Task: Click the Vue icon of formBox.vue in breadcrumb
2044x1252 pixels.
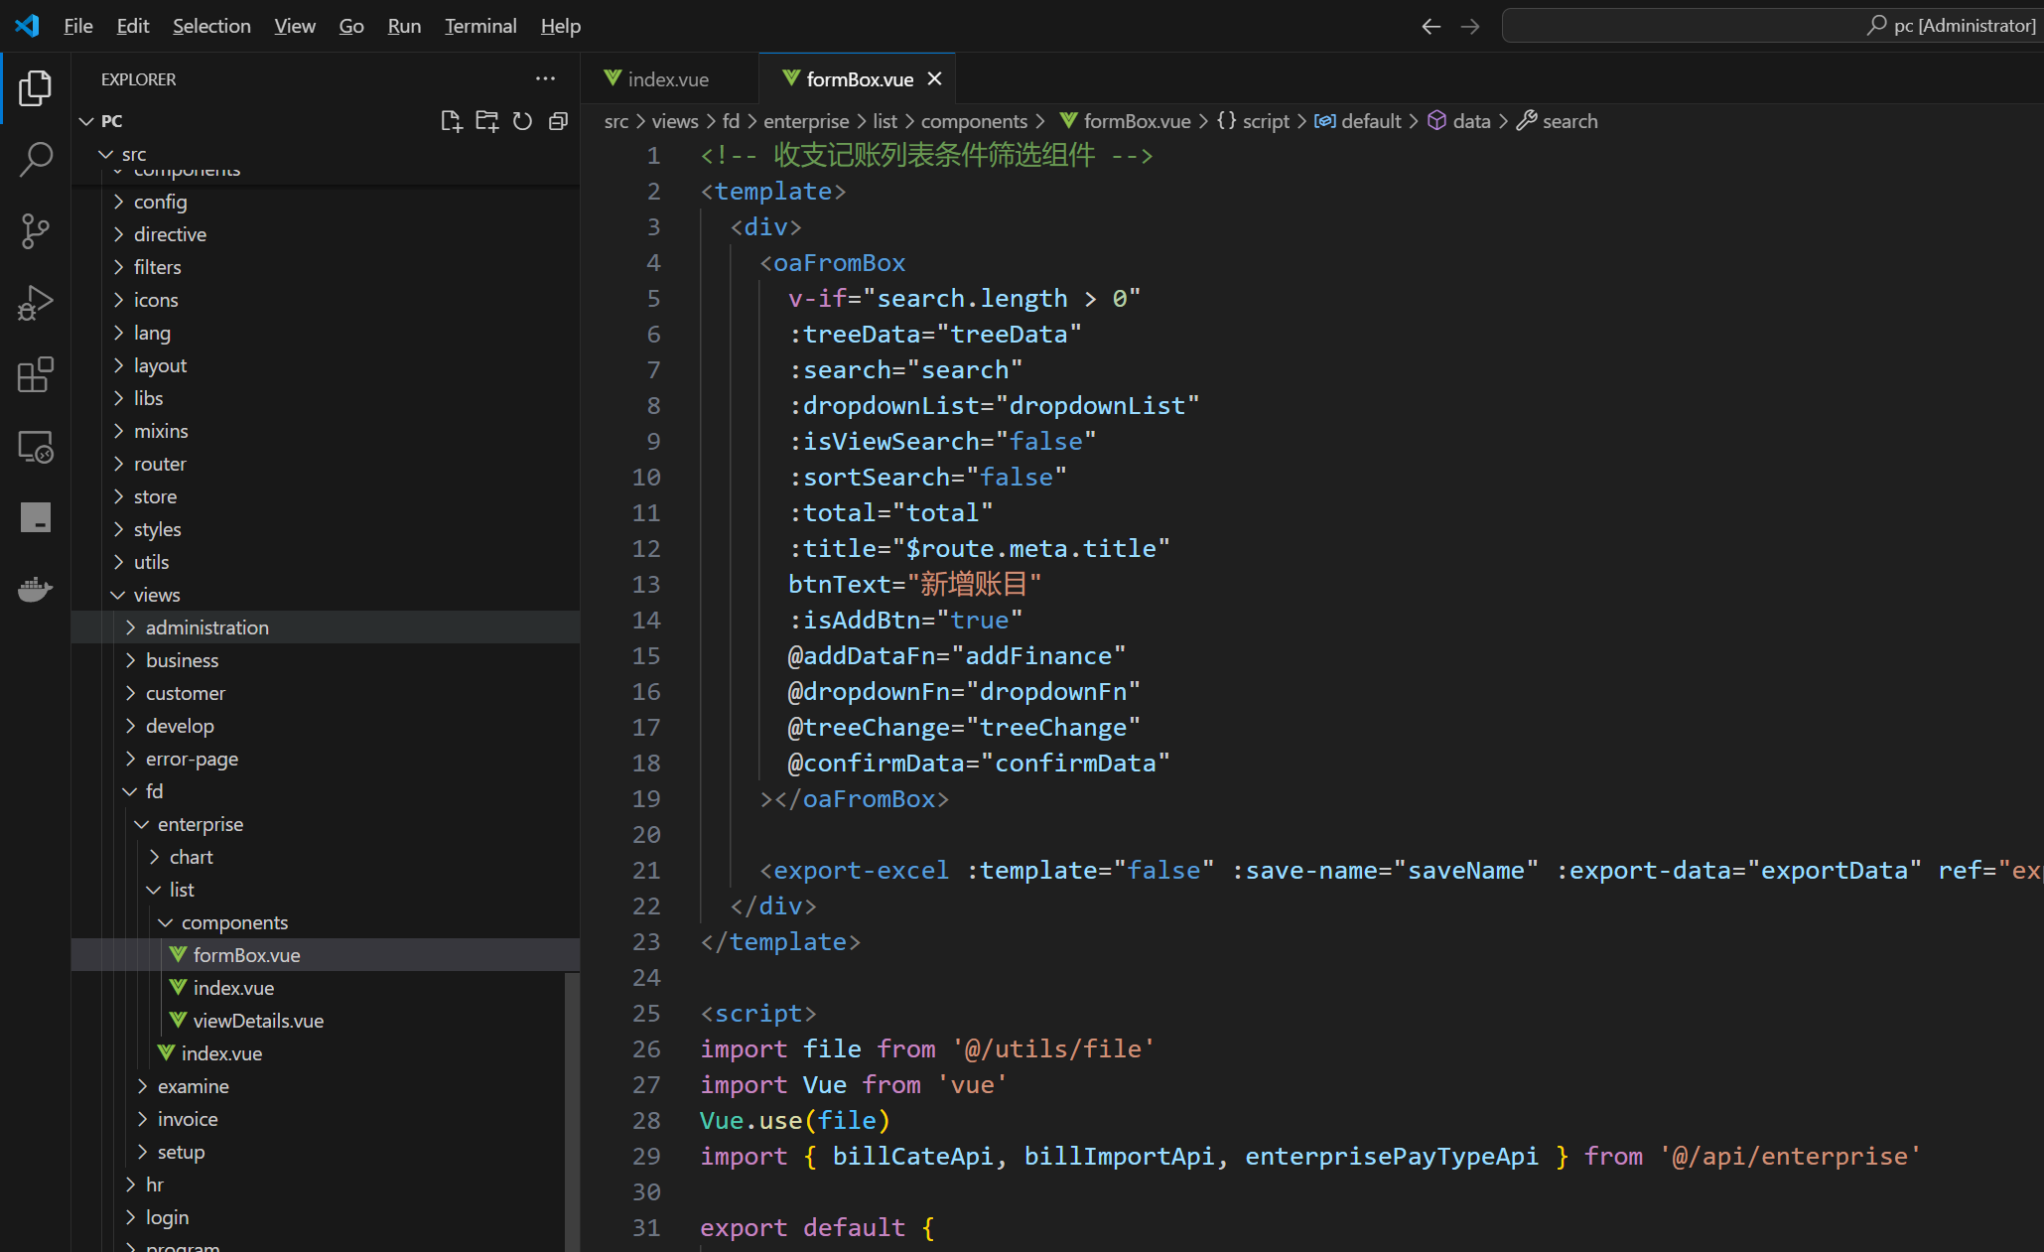Action: click(1068, 120)
